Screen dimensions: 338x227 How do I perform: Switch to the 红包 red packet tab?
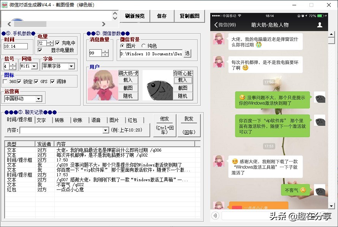(133, 120)
